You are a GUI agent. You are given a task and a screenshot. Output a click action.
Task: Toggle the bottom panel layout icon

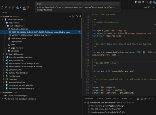tap(139, 2)
